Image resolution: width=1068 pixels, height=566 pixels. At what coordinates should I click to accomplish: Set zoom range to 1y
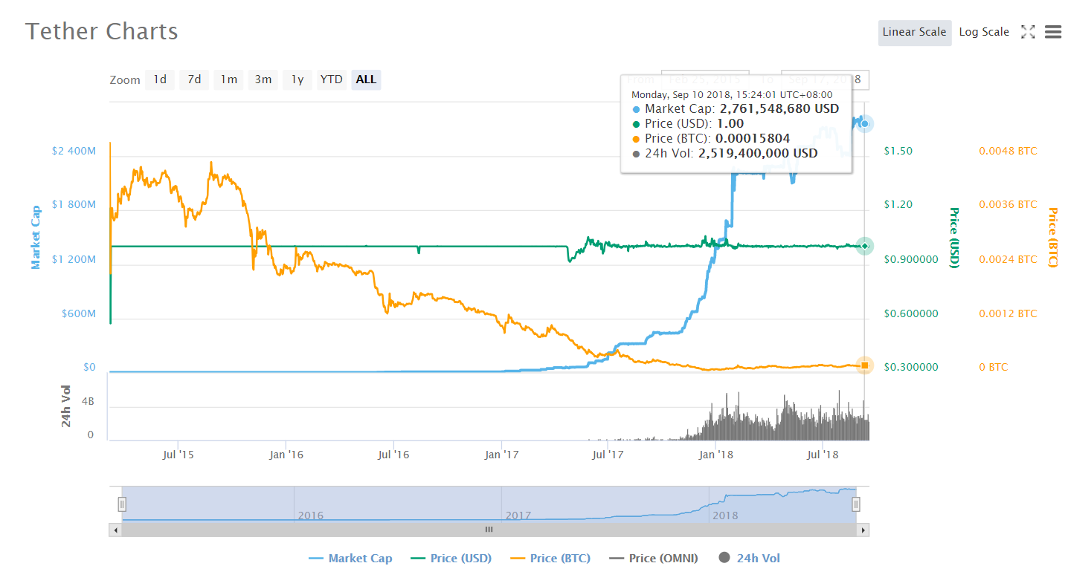pyautogui.click(x=297, y=79)
